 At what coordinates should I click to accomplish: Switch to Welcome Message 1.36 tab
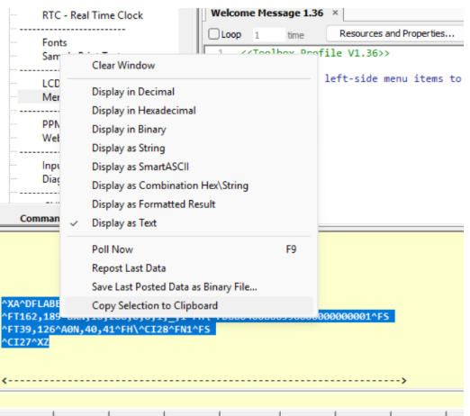267,14
